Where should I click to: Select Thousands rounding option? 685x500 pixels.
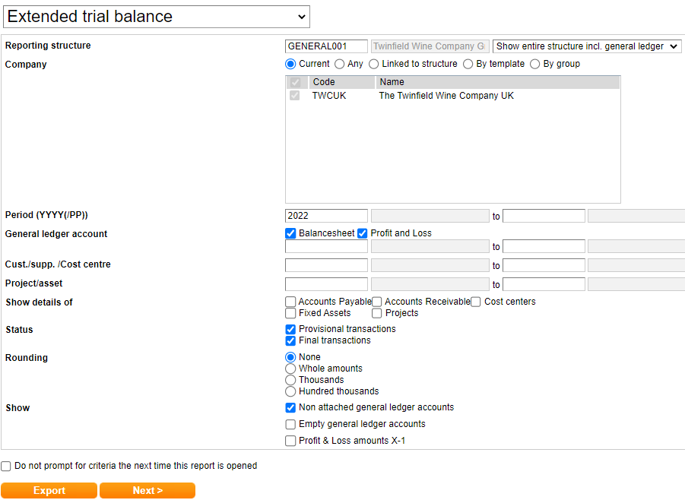point(290,380)
